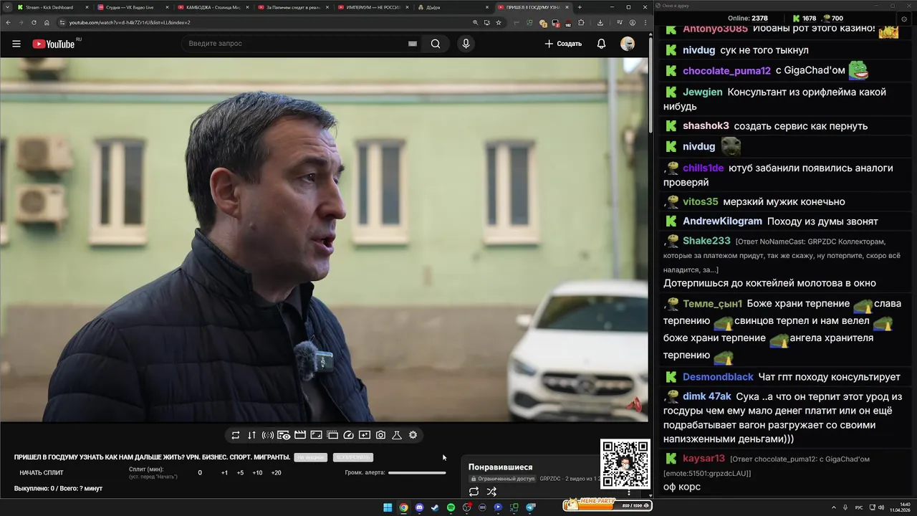
Task: Open the YouTube account avatar menu
Action: [628, 44]
